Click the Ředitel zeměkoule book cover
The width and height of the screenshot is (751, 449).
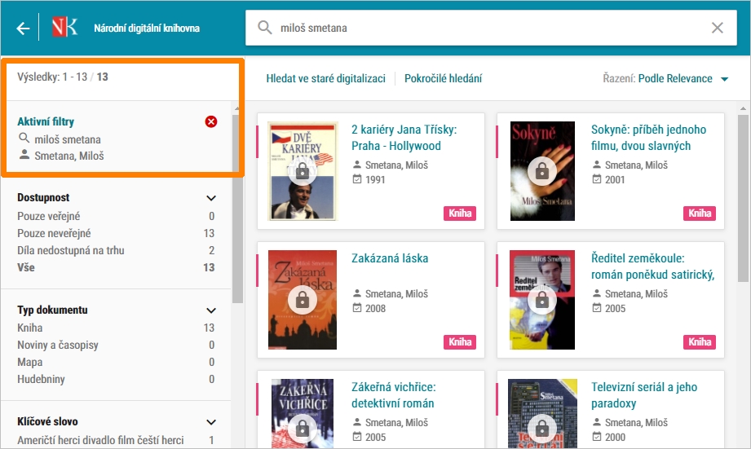[542, 300]
